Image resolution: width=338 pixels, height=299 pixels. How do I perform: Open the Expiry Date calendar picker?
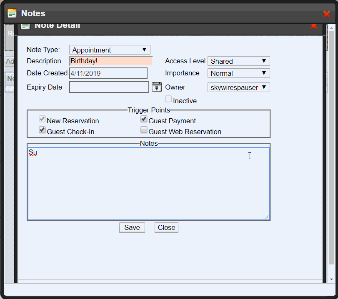click(157, 87)
